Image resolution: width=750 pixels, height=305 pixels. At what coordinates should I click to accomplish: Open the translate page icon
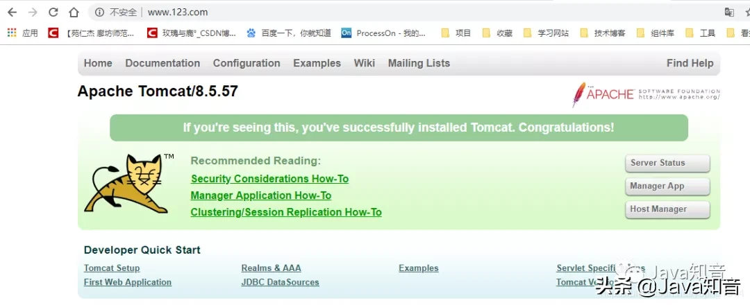click(729, 12)
